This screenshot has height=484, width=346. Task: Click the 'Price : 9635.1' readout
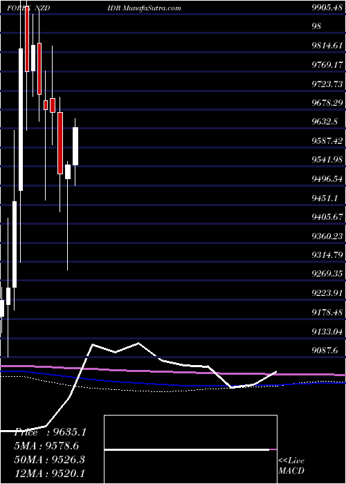(x=50, y=432)
